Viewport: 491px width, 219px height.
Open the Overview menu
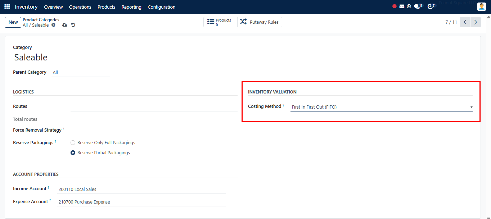tap(53, 7)
